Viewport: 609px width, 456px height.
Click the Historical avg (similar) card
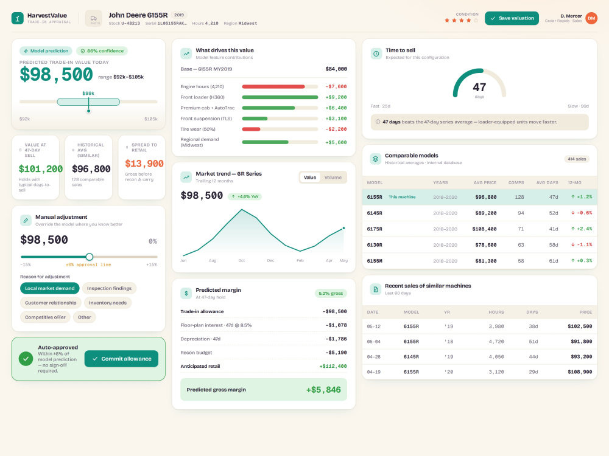pos(88,167)
